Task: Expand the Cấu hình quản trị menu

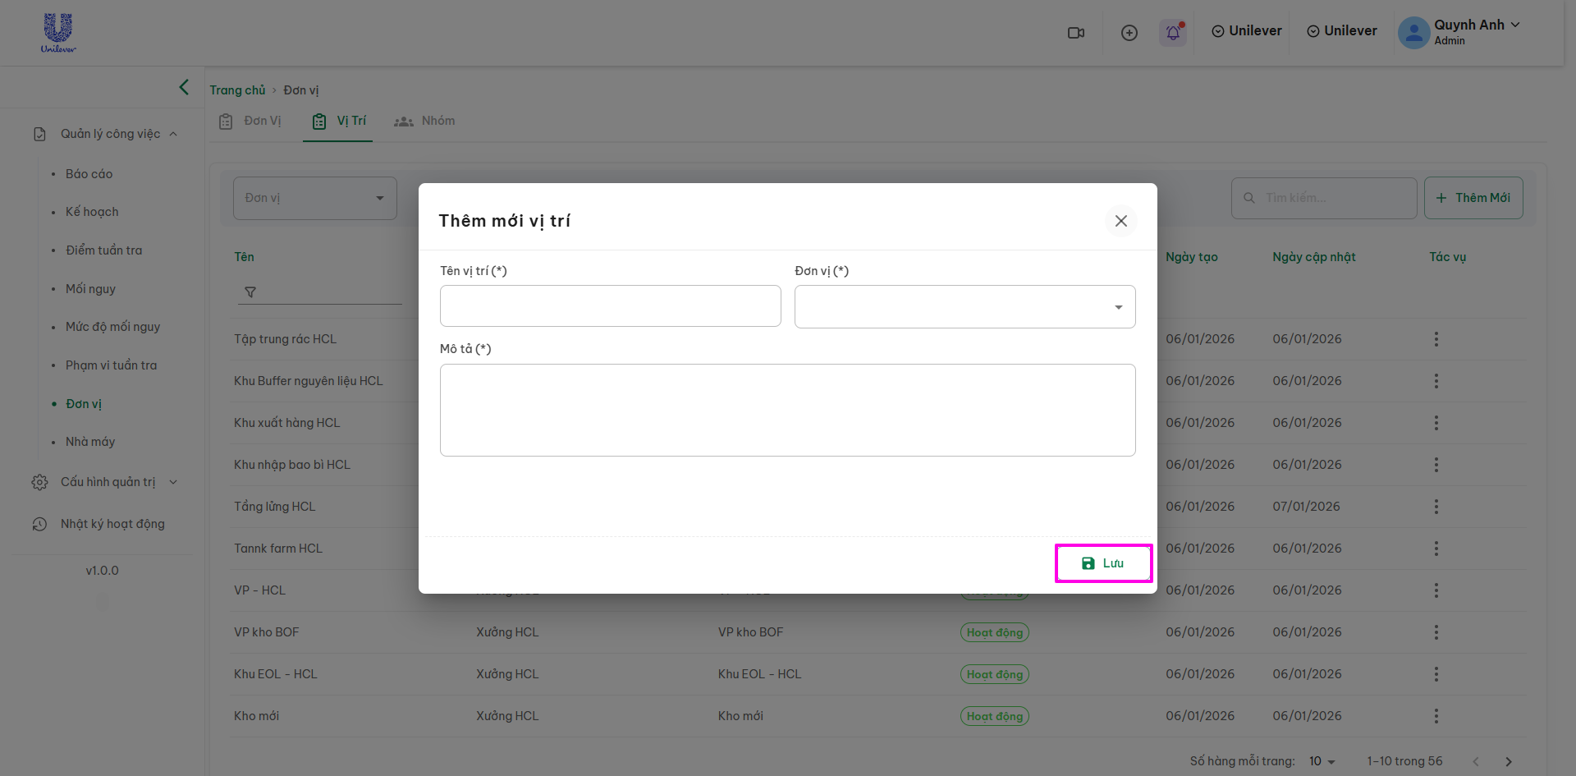Action: click(107, 482)
